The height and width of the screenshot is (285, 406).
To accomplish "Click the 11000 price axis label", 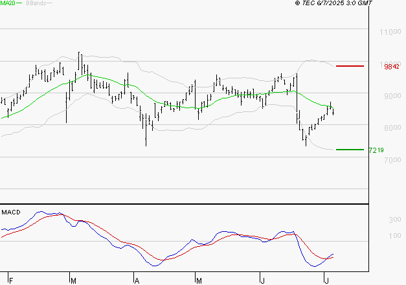I will [x=390, y=32].
